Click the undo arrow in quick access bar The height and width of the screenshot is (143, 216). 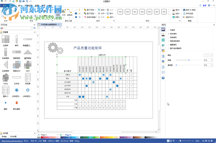click(x=6, y=1)
